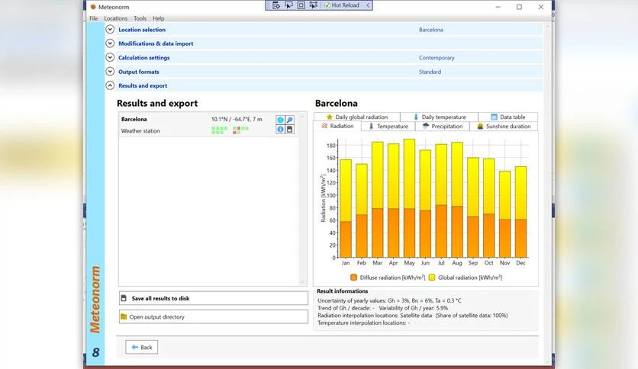638x369 pixels.
Task: Click the black save icon in Barcelona row
Action: [290, 130]
